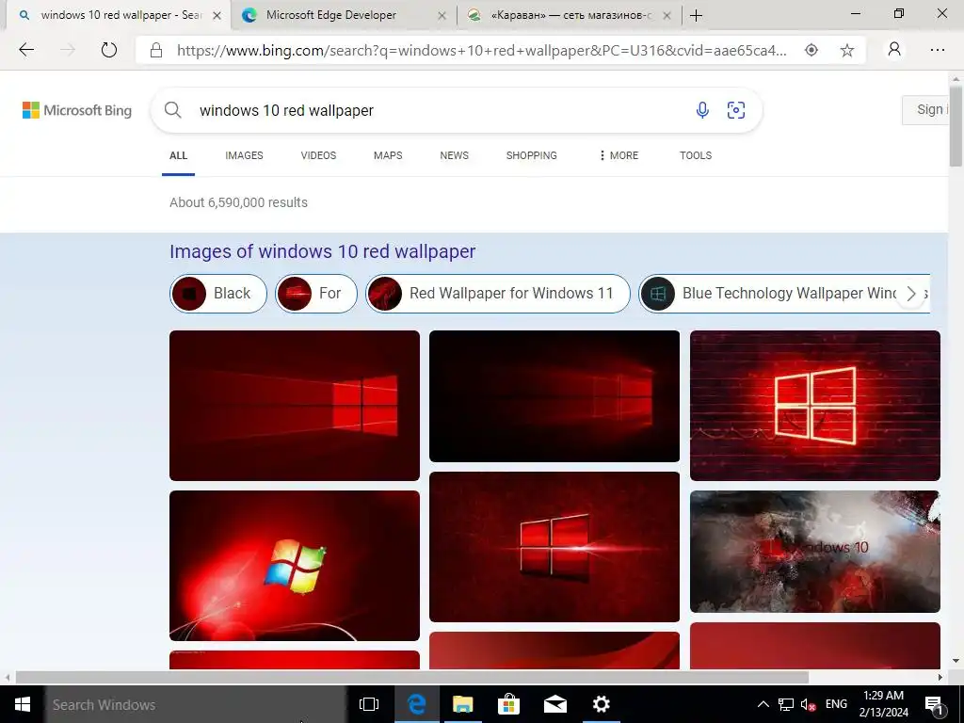Start voice search with microphone
The image size is (964, 723).
pyautogui.click(x=702, y=110)
